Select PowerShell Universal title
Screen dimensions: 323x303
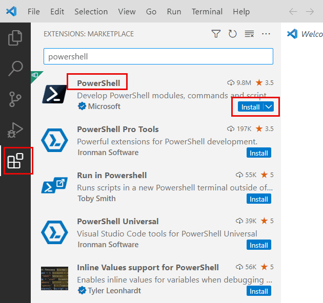pyautogui.click(x=118, y=221)
